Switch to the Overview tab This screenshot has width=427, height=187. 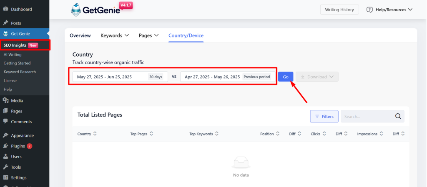tap(80, 35)
